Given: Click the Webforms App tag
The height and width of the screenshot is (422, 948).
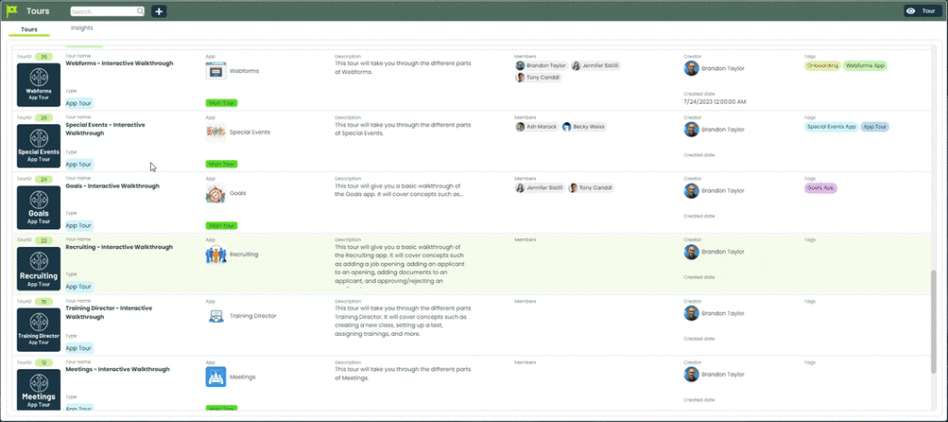Looking at the screenshot, I should click(866, 66).
